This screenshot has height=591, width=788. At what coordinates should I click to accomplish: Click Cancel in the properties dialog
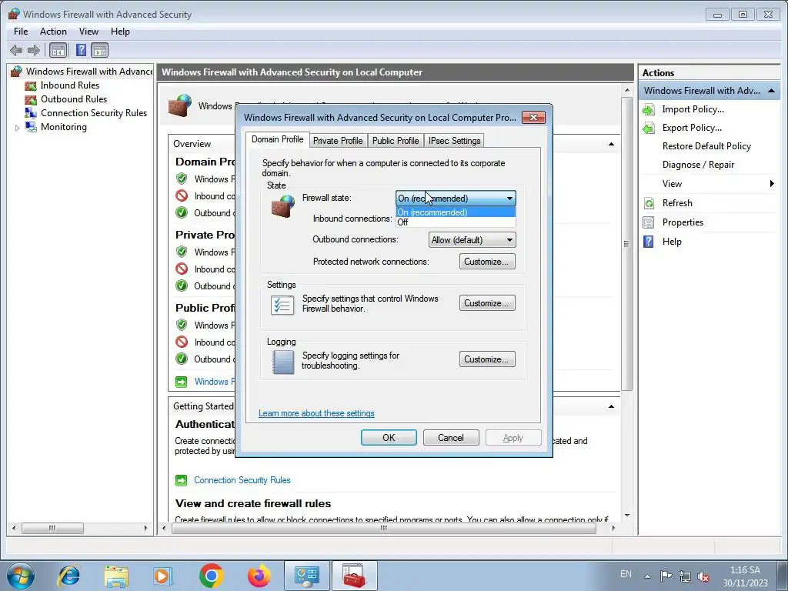tap(451, 438)
